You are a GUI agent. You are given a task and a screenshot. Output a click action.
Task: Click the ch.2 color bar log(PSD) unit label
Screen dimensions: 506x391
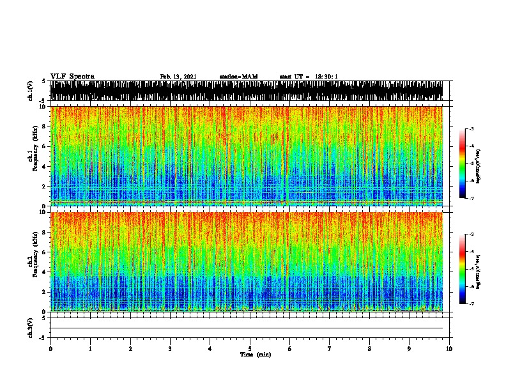click(x=479, y=272)
